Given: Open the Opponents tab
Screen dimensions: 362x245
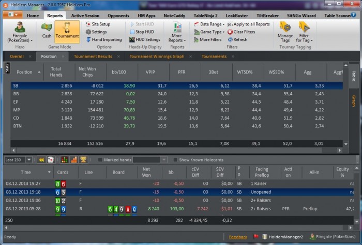Looking at the screenshot, I should [118, 16].
